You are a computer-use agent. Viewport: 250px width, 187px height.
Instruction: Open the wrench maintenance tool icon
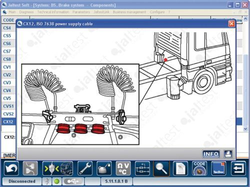(85, 168)
